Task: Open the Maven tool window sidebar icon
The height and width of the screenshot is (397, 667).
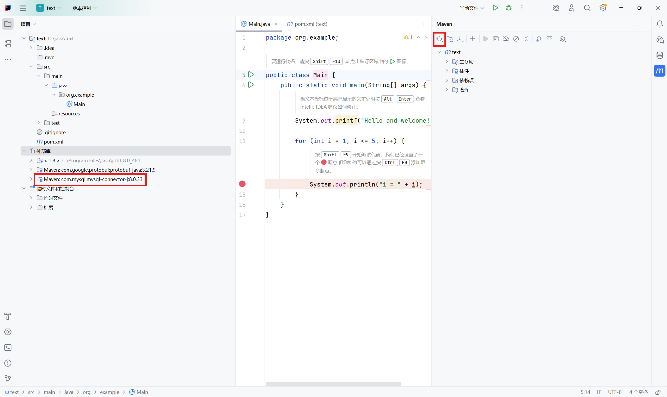Action: tap(659, 71)
